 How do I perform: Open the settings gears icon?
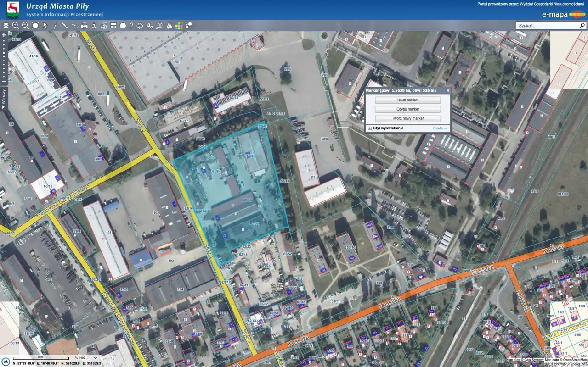(150, 26)
